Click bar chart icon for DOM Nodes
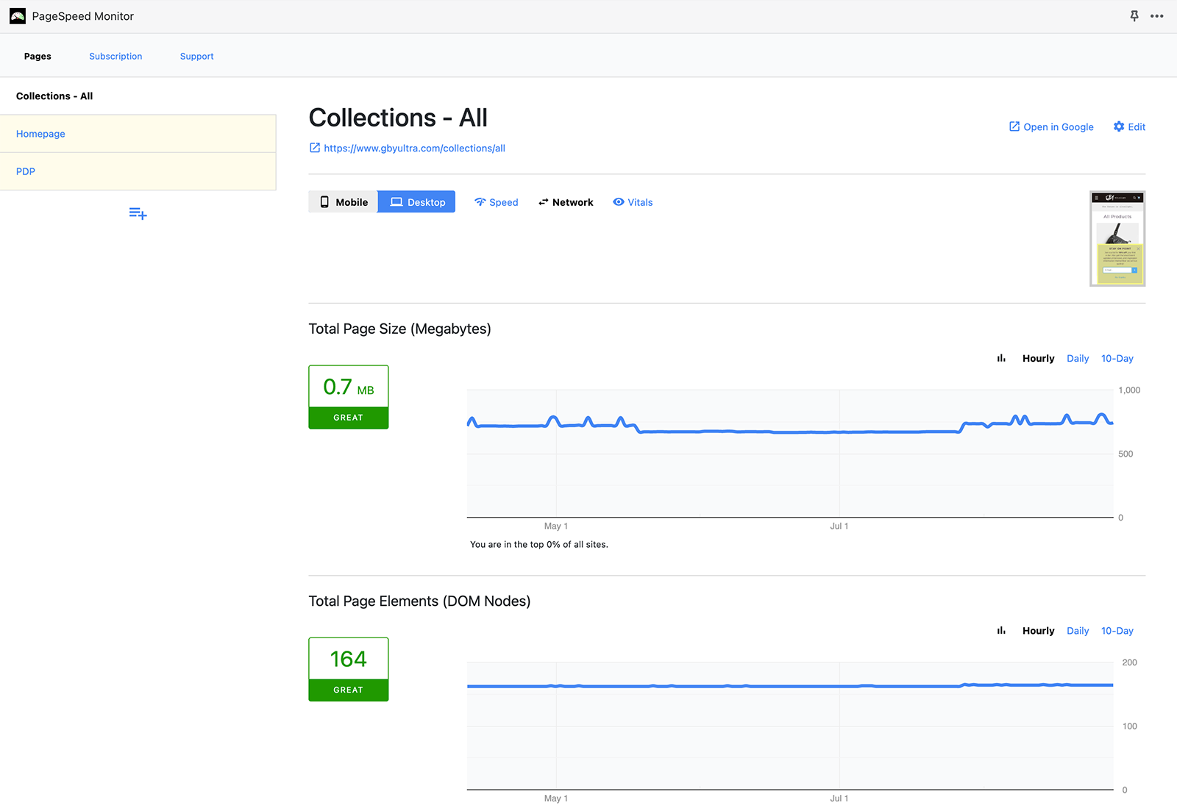Screen dimensions: 1177x811 (x=1001, y=631)
